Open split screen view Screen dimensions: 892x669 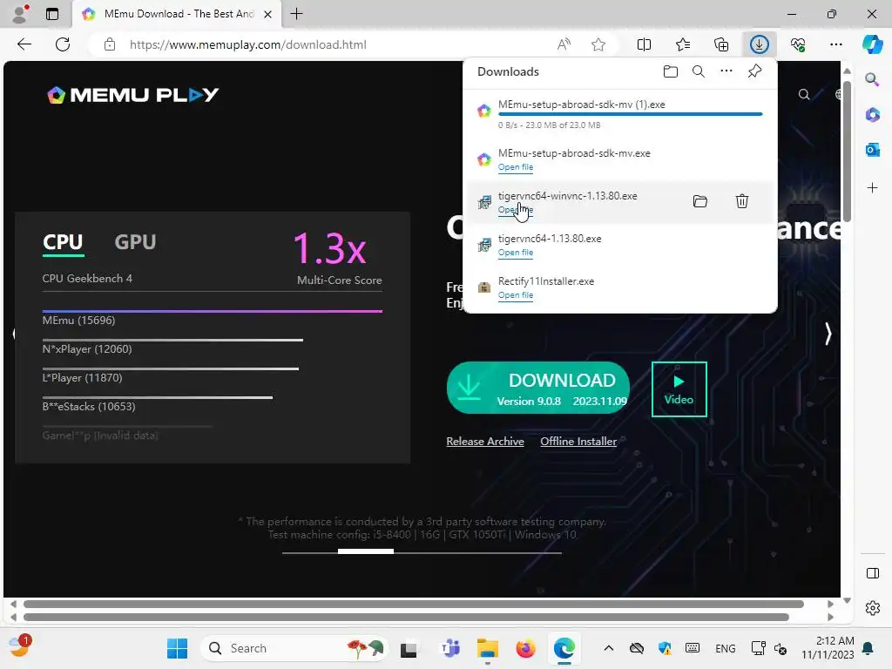pos(644,44)
